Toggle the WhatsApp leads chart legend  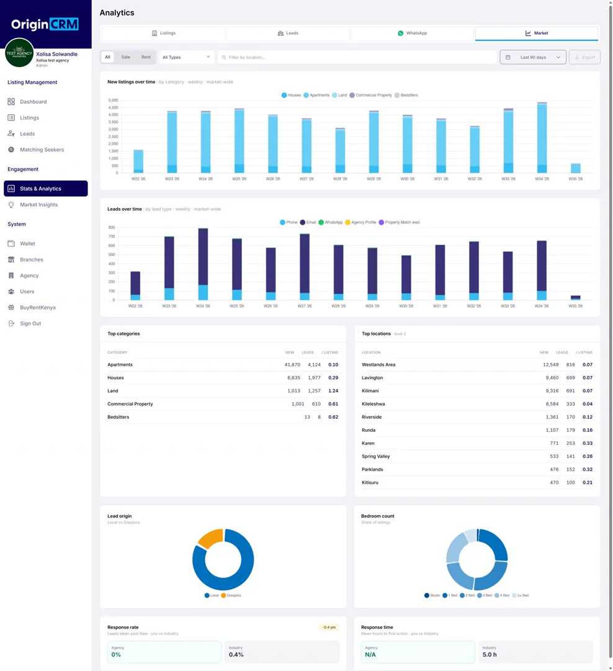pos(331,222)
